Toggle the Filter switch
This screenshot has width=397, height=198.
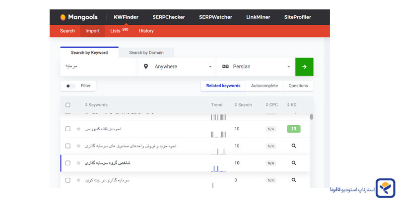click(x=70, y=86)
